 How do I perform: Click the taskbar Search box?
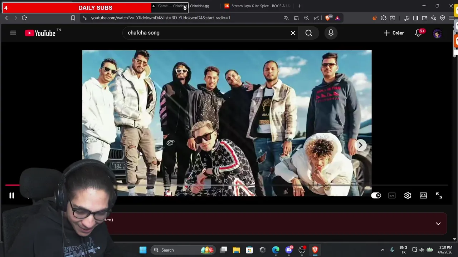[x=184, y=250]
